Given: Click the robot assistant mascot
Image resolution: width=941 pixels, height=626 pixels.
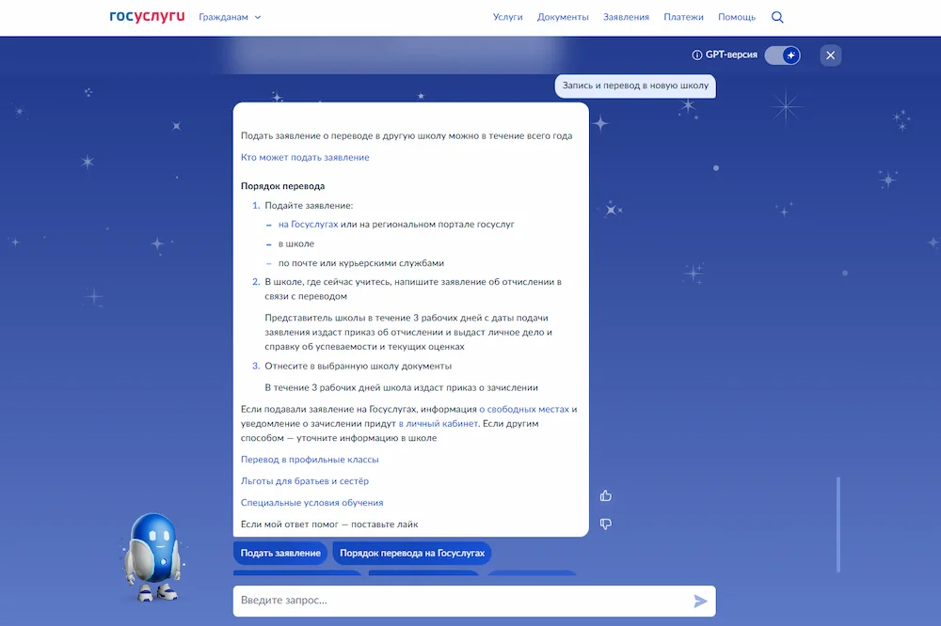Looking at the screenshot, I should pos(153,557).
